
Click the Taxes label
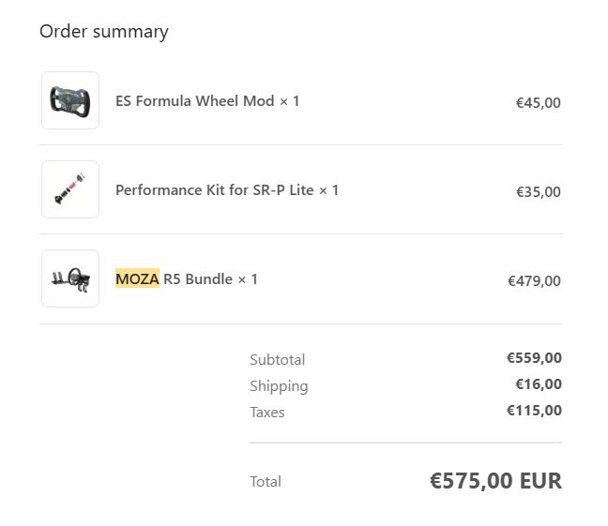[x=266, y=412]
